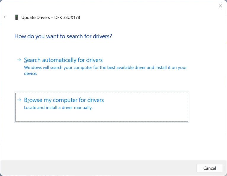Screen dimensions: 227x176
Task: Click the arrow icon beside Browse my computer
Action: (x=19, y=100)
